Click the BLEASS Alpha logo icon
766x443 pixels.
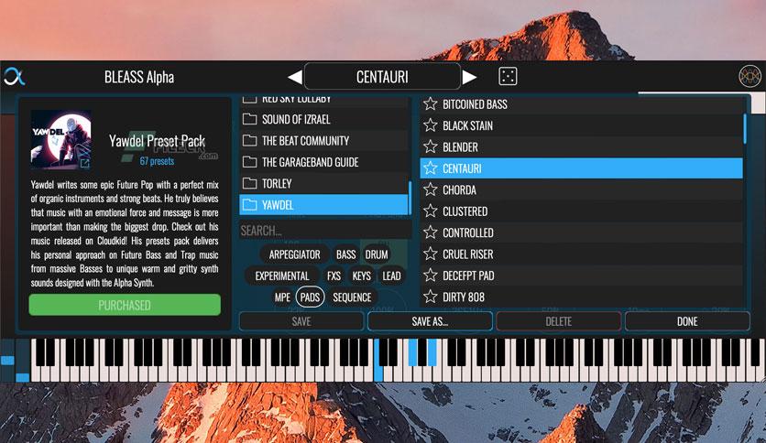coord(14,77)
